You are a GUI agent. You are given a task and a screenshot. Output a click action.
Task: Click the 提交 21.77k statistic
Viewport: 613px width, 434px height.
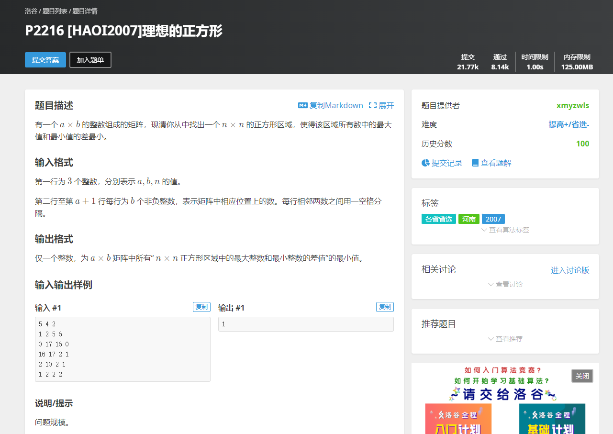pos(468,62)
